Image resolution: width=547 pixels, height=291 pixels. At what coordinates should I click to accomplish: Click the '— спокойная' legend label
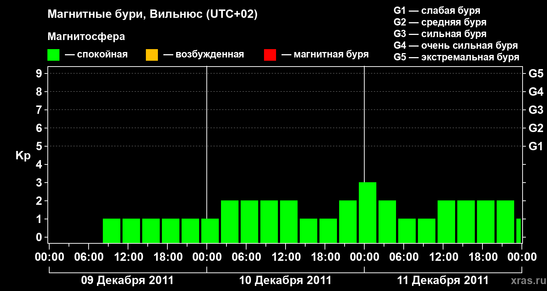click(x=96, y=55)
